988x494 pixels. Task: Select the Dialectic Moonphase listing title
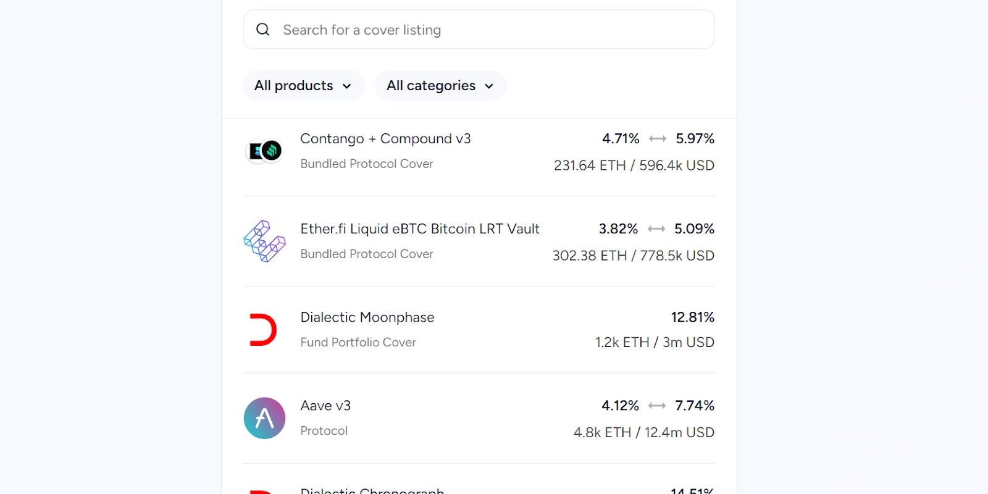367,317
